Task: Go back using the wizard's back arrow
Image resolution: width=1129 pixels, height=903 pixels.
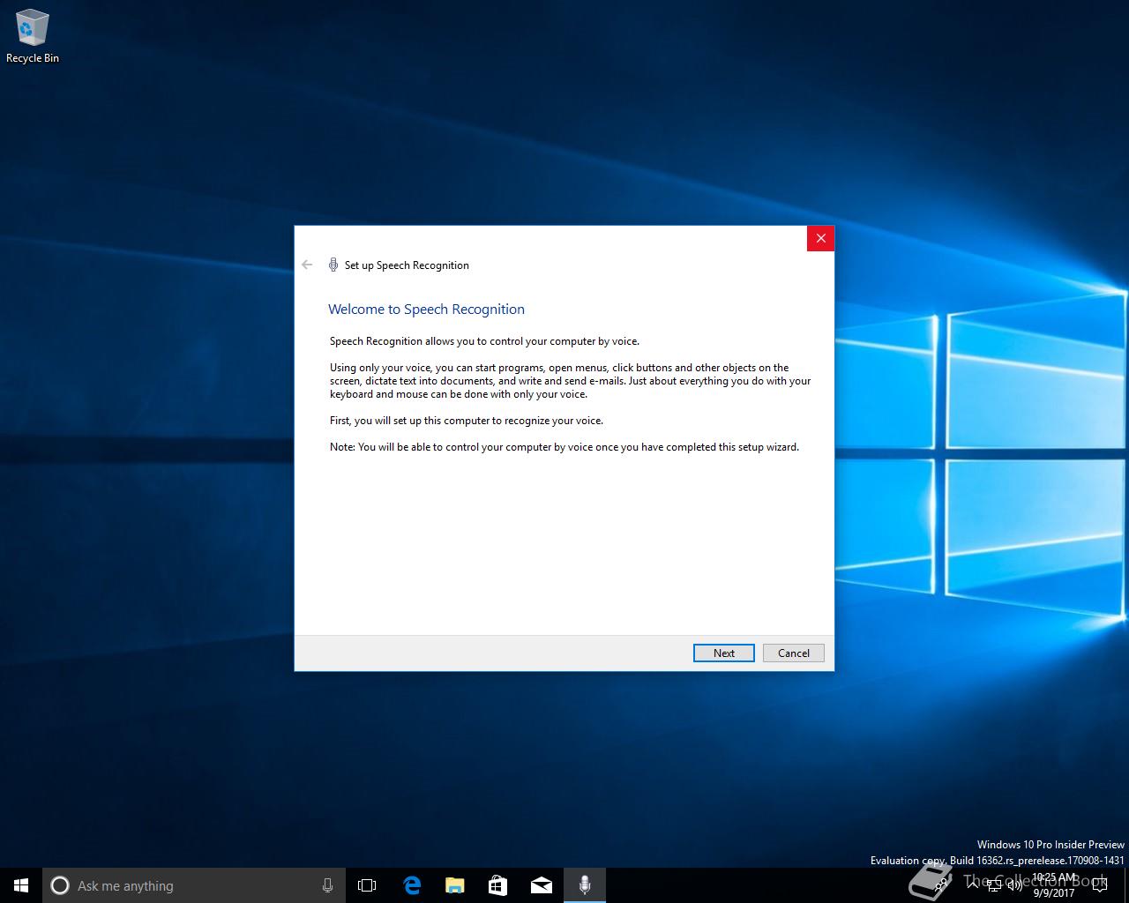Action: click(307, 265)
